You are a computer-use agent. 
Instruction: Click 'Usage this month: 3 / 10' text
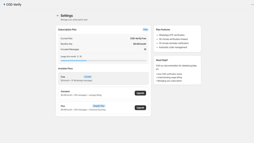click(71, 57)
